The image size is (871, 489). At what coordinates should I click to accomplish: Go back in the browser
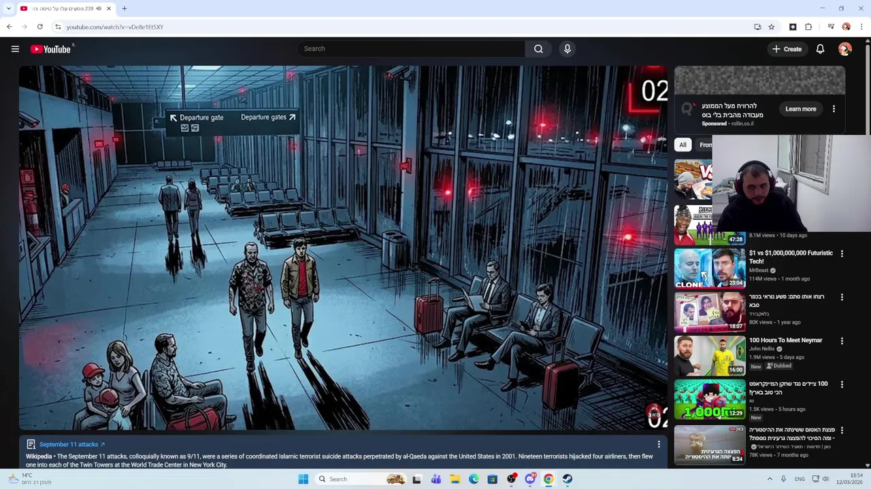point(9,27)
